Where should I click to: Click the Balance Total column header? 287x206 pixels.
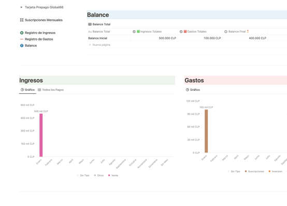[x=109, y=32]
